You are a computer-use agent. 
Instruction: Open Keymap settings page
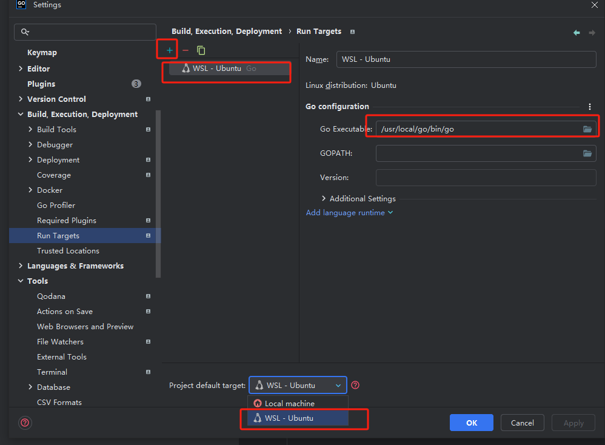tap(42, 53)
